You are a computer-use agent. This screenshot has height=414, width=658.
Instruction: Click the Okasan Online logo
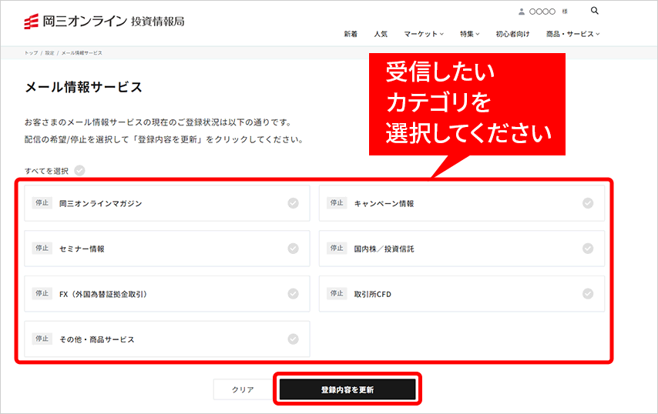[104, 22]
